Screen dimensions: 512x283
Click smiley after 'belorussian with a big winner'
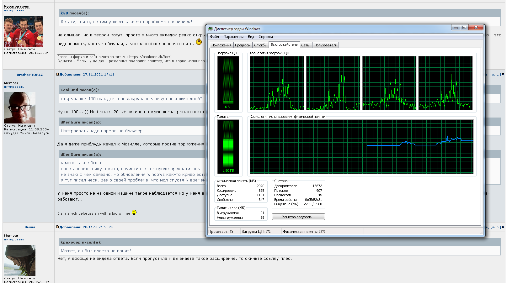tap(134, 212)
